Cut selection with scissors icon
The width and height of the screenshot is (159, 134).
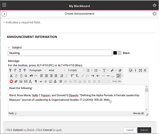(11, 76)
